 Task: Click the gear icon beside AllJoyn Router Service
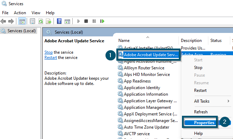pos(120,68)
